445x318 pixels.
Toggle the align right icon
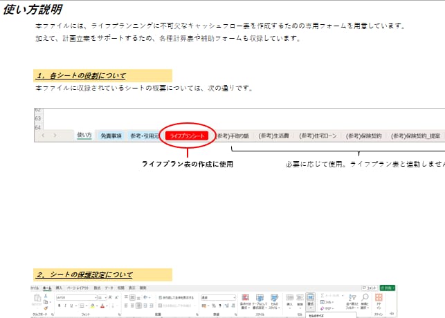click(138, 306)
